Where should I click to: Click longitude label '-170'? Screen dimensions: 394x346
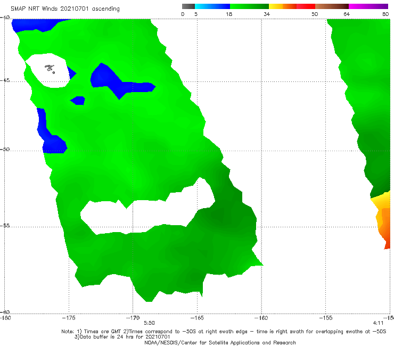pyautogui.click(x=133, y=318)
